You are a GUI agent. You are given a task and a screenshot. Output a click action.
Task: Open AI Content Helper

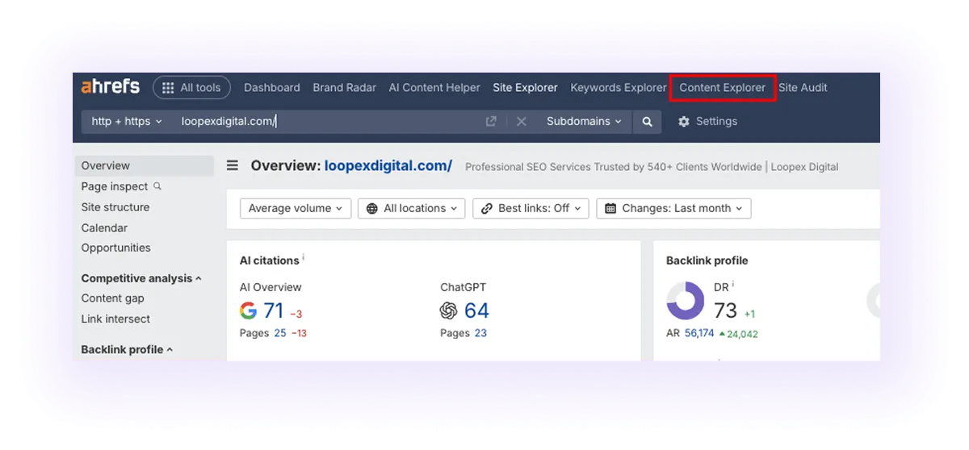434,88
